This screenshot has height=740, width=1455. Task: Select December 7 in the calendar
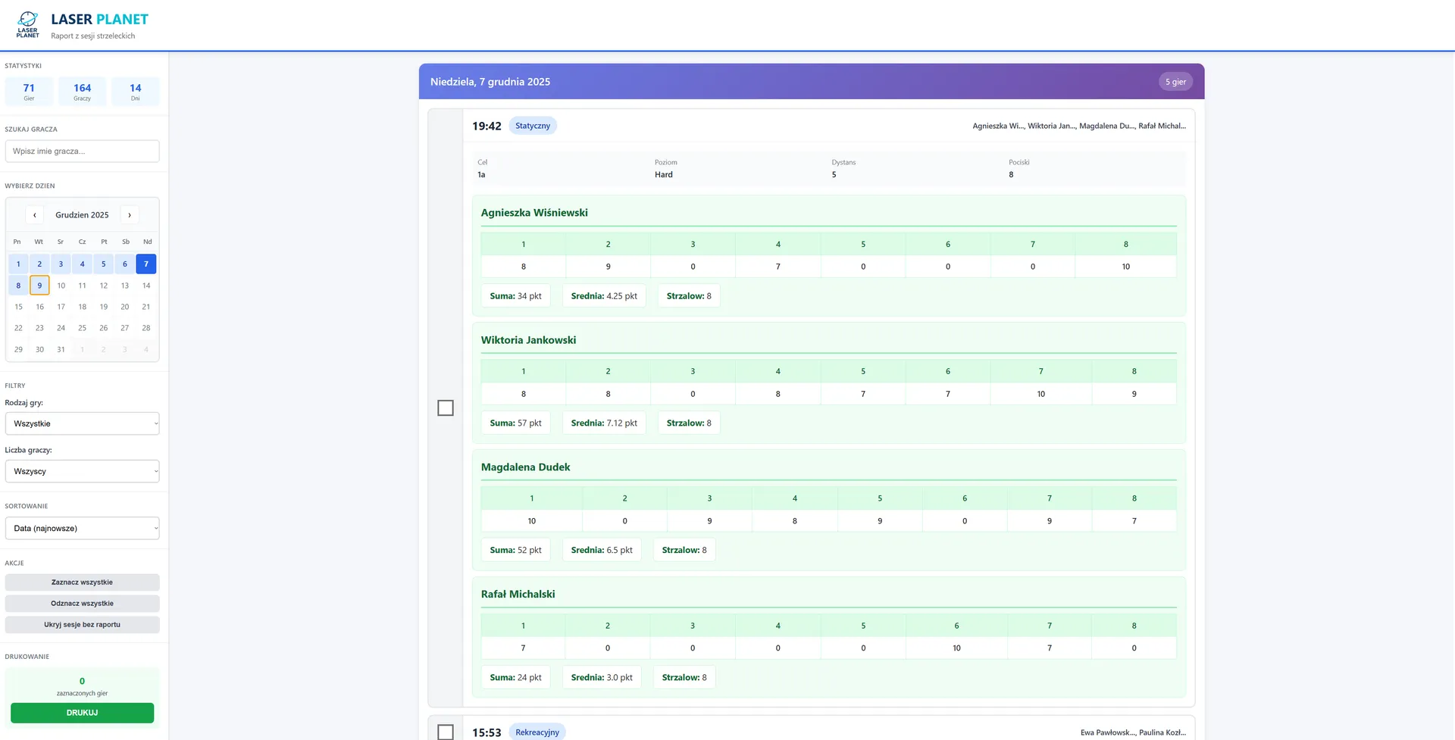click(146, 264)
